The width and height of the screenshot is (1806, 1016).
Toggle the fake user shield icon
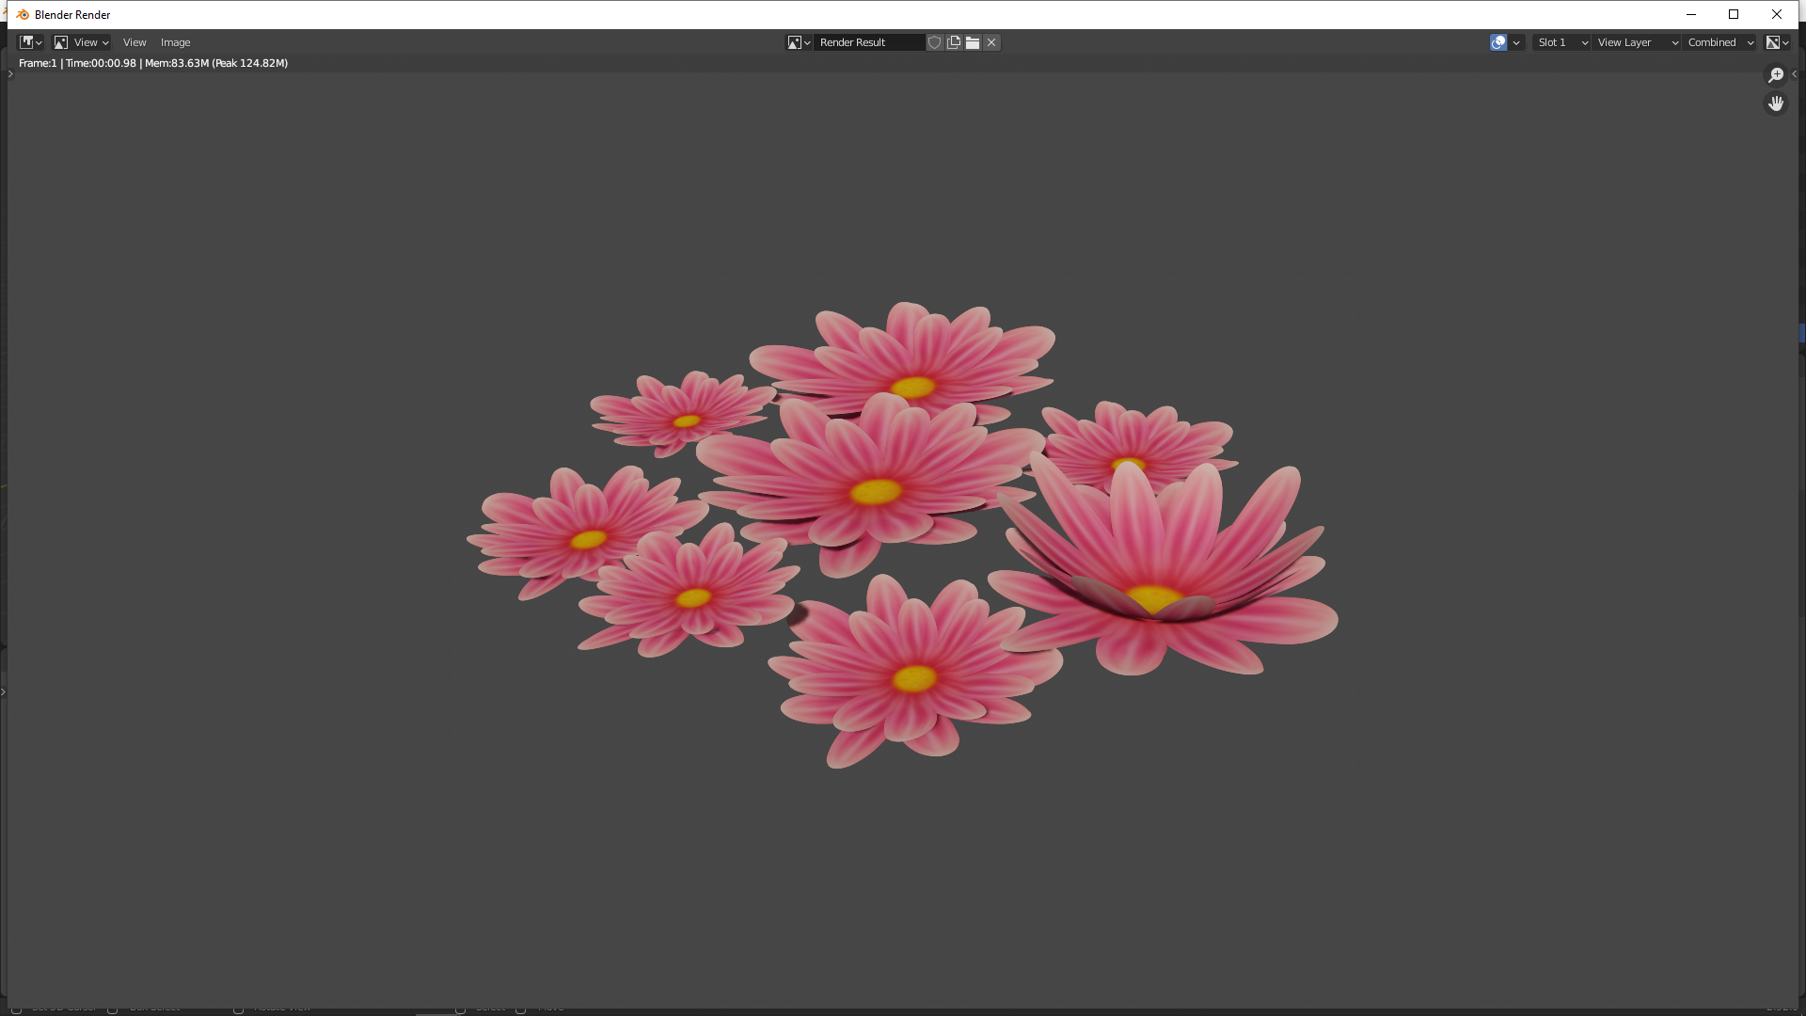click(934, 42)
